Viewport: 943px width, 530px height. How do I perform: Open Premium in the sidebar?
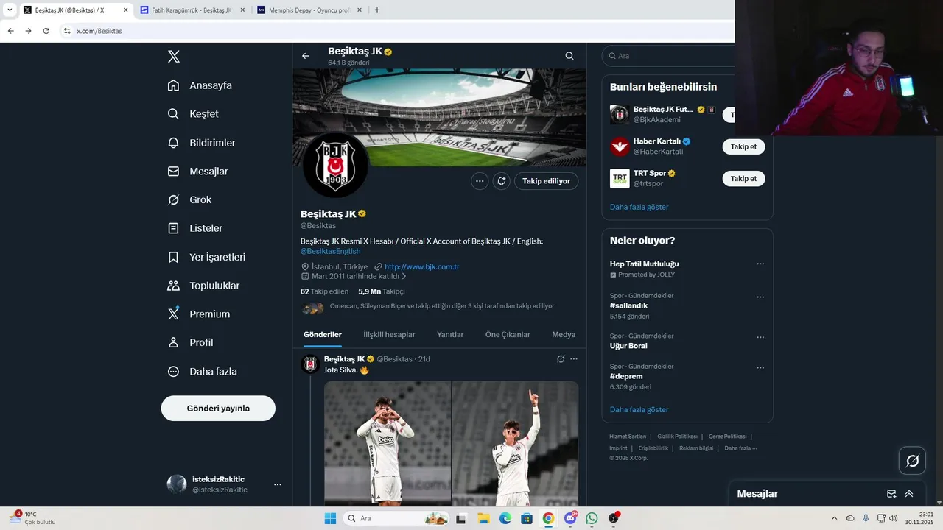click(198, 314)
